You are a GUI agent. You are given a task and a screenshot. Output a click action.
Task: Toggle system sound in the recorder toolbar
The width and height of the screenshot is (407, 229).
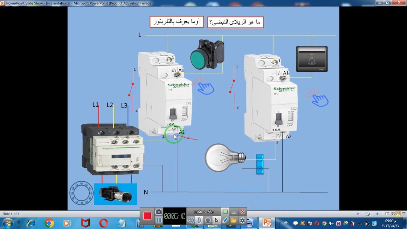coord(190,220)
